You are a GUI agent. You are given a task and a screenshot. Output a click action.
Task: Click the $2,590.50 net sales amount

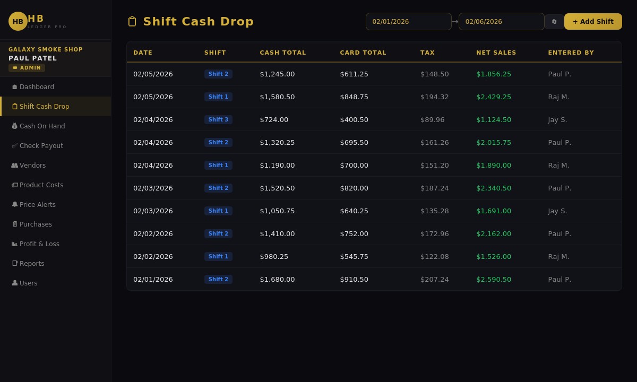pos(494,279)
